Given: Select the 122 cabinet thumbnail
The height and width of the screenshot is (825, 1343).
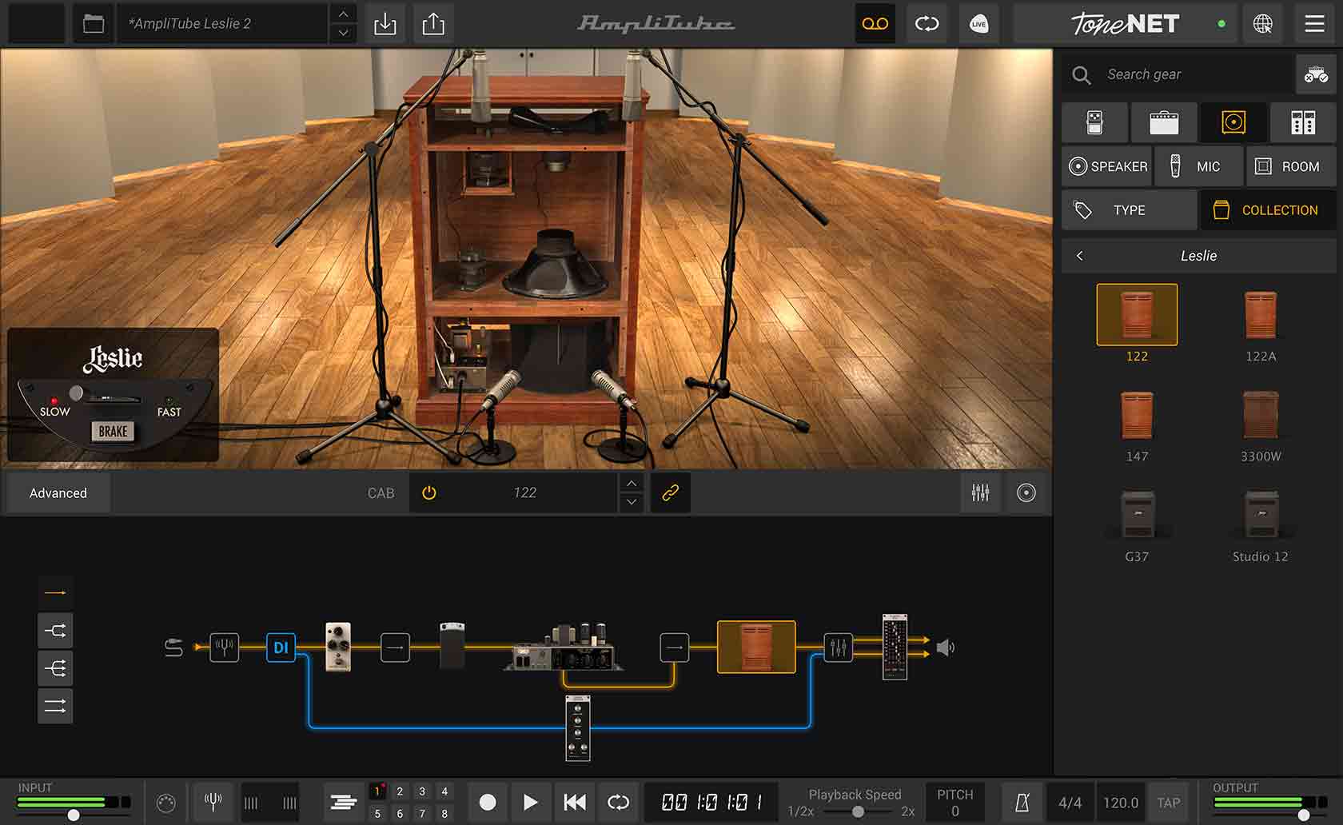Looking at the screenshot, I should (1137, 315).
